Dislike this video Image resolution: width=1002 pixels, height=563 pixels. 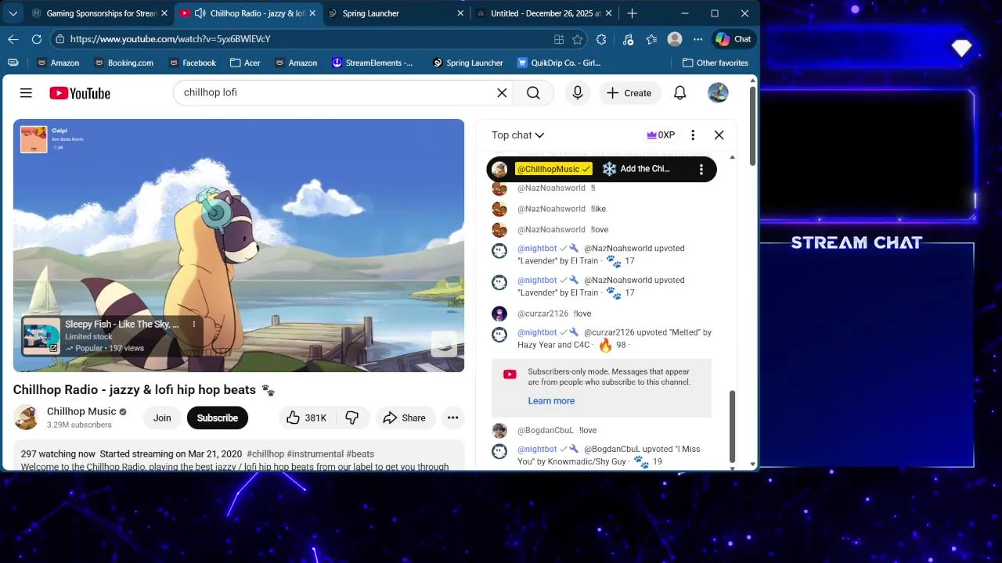pyautogui.click(x=352, y=418)
